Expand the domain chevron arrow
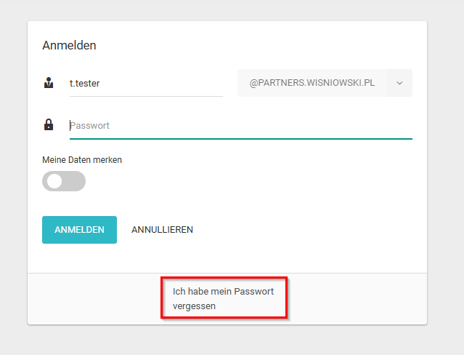The image size is (464, 355). (x=399, y=83)
